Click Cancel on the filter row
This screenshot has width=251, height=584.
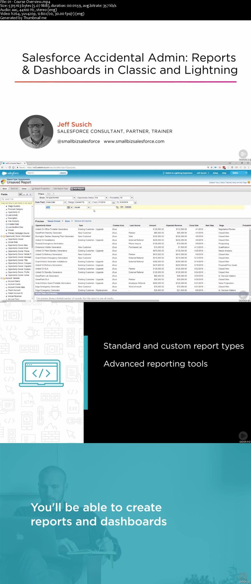(128, 207)
